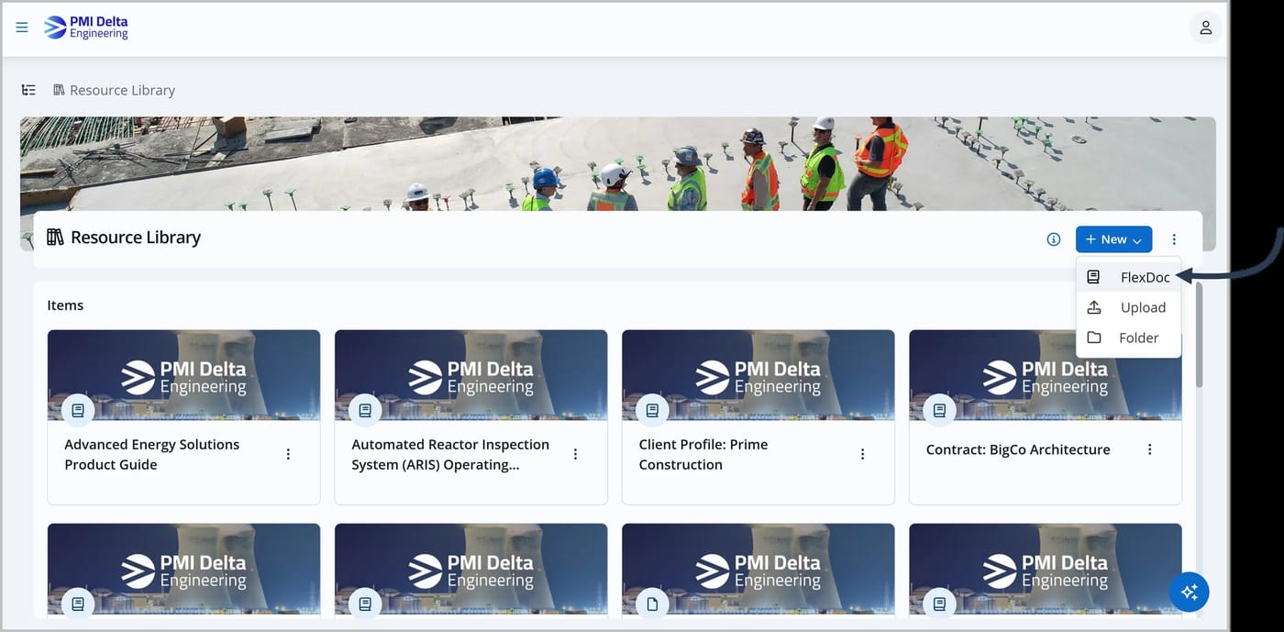Open Contract: BigCo Architecture title
The height and width of the screenshot is (632, 1284).
click(1018, 449)
